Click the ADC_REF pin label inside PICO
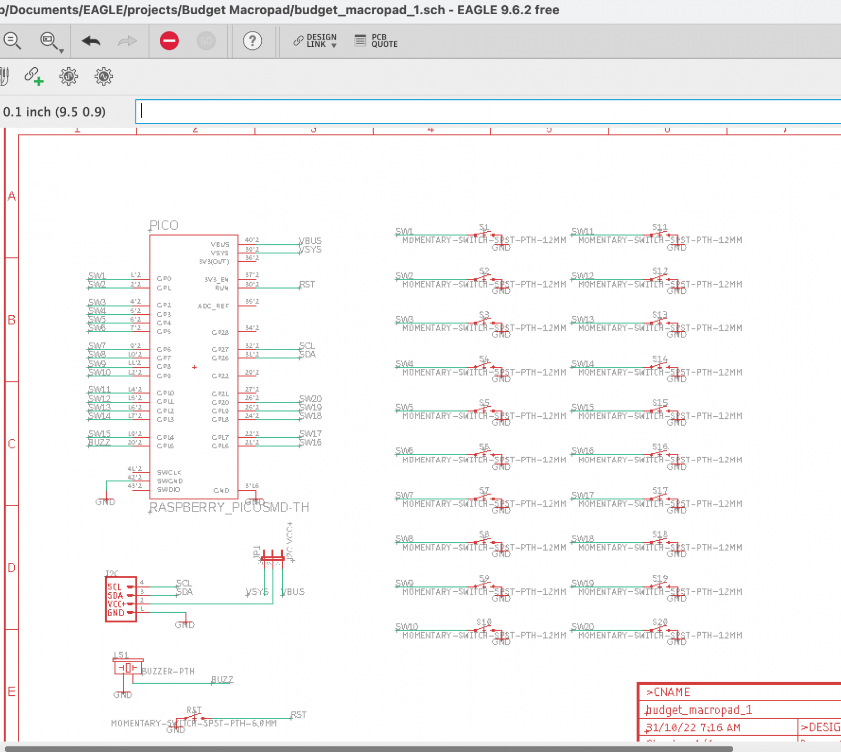Viewport: 841px width, 752px height. click(213, 306)
